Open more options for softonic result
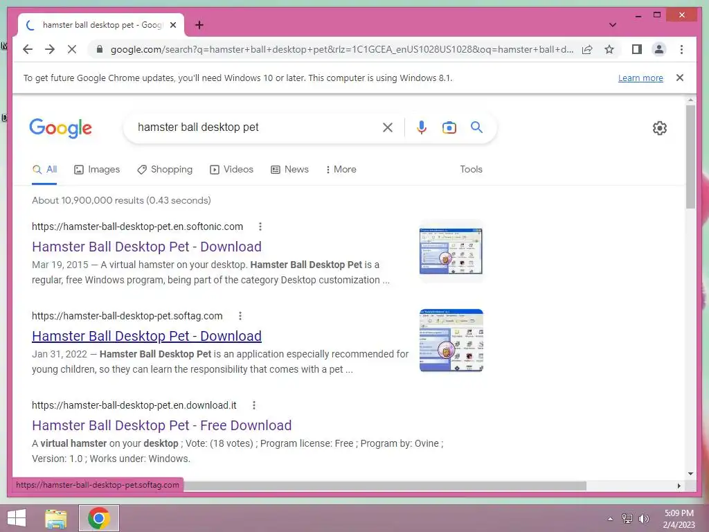 [260, 227]
